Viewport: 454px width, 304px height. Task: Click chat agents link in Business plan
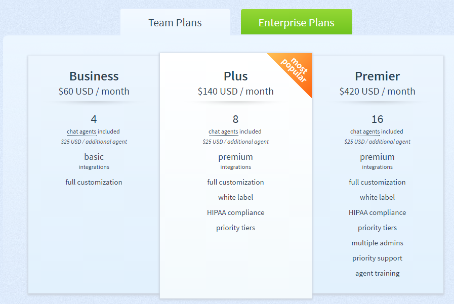point(81,132)
